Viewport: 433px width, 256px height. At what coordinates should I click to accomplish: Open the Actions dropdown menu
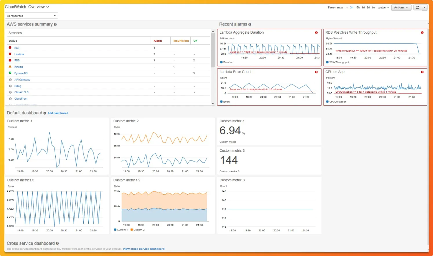point(401,8)
